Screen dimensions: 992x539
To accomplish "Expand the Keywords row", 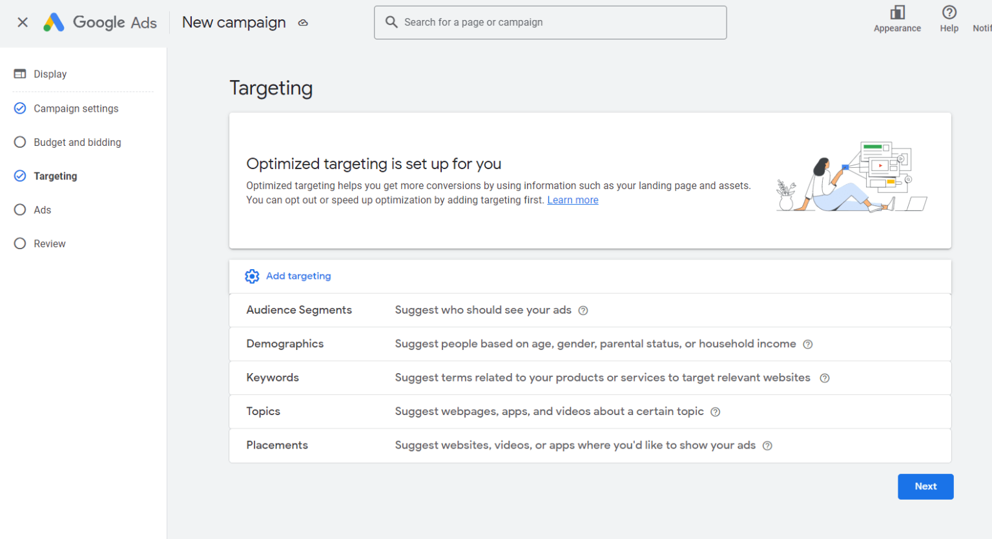I will (x=273, y=377).
